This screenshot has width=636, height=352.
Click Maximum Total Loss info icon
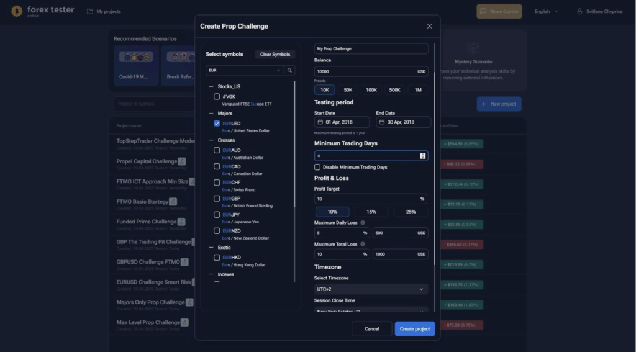pos(363,244)
